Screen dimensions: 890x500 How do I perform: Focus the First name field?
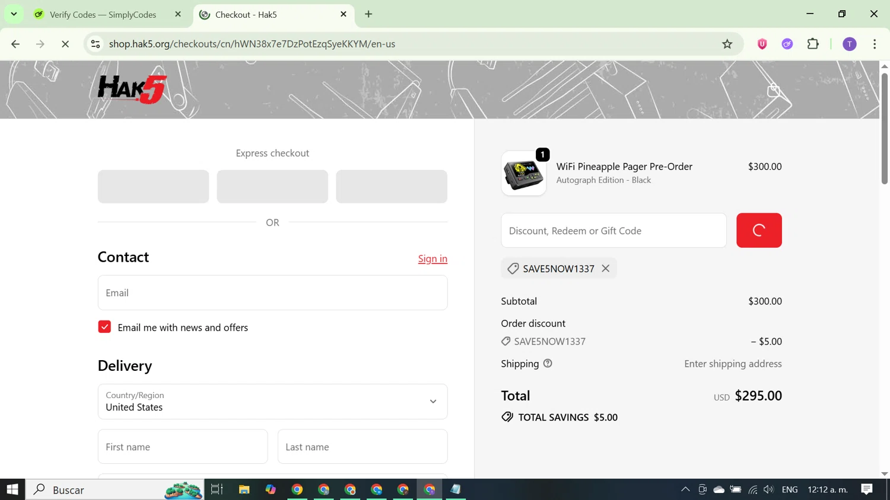pos(183,447)
